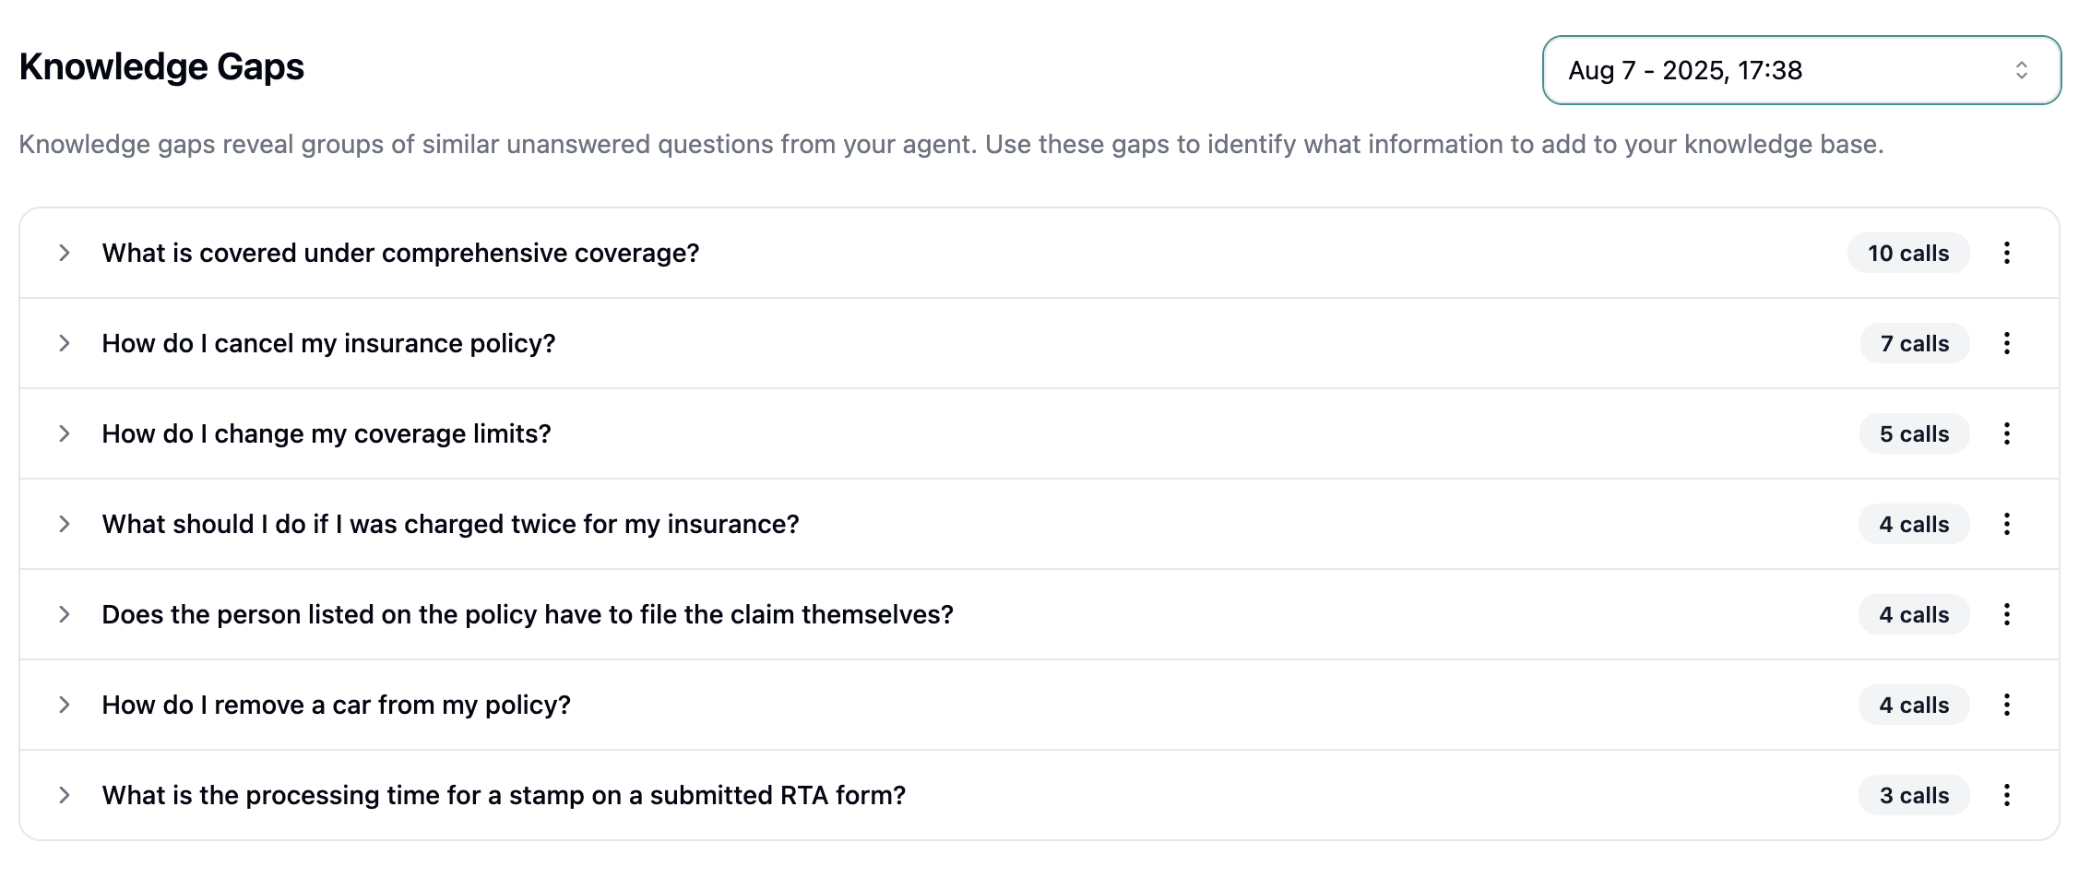Click the 5 calls badge

pyautogui.click(x=1914, y=433)
